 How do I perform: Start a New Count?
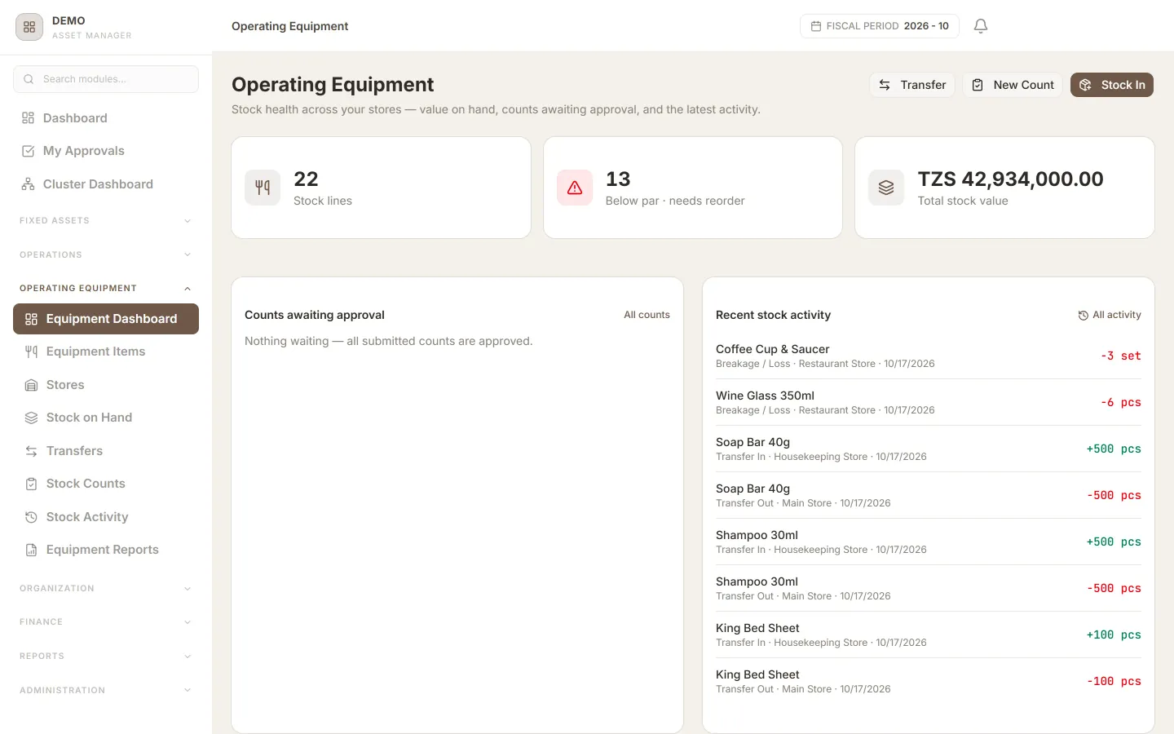coord(1013,85)
